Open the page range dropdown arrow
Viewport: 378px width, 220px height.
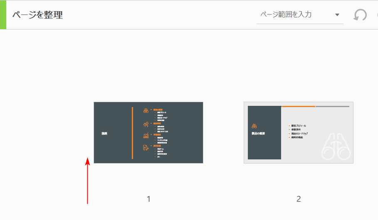pyautogui.click(x=337, y=15)
